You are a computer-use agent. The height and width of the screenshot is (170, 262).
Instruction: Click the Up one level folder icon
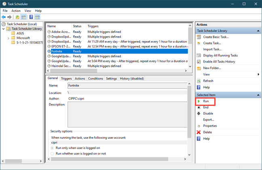17,17
